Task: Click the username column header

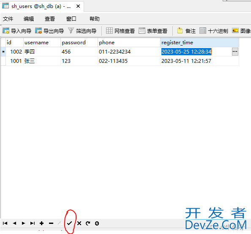Action: (x=42, y=43)
